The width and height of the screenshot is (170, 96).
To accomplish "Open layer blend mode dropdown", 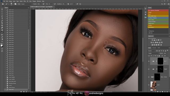I will click(153, 53).
